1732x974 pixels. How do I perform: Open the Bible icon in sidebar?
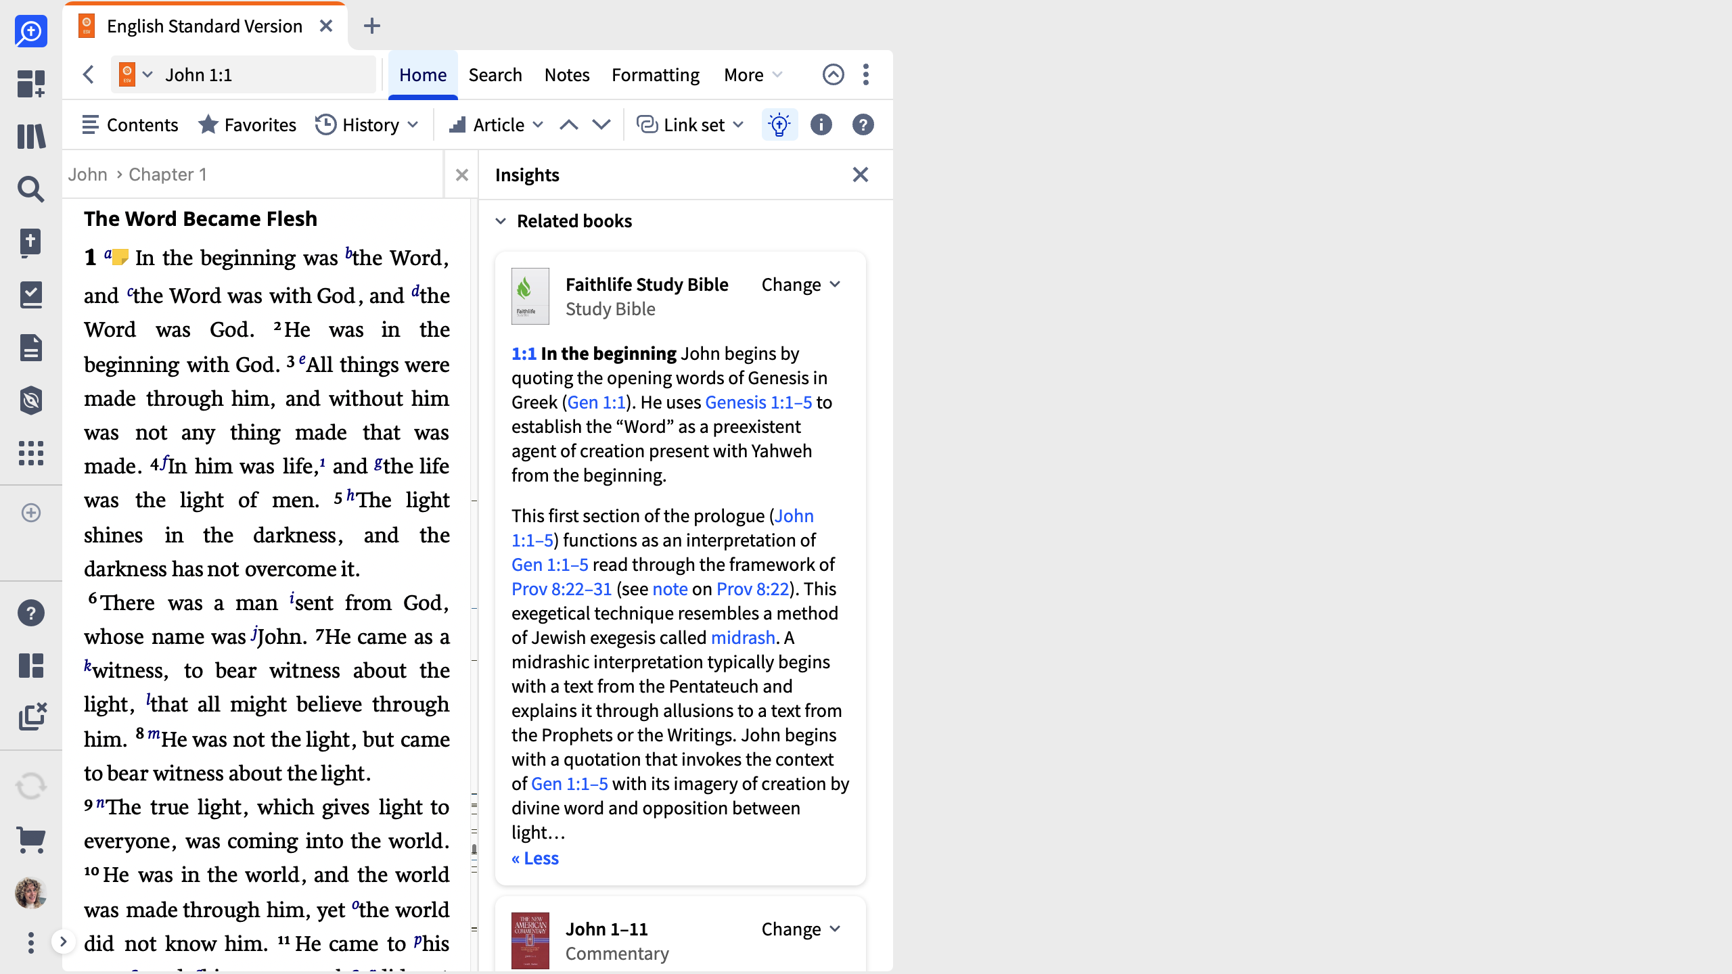31,242
